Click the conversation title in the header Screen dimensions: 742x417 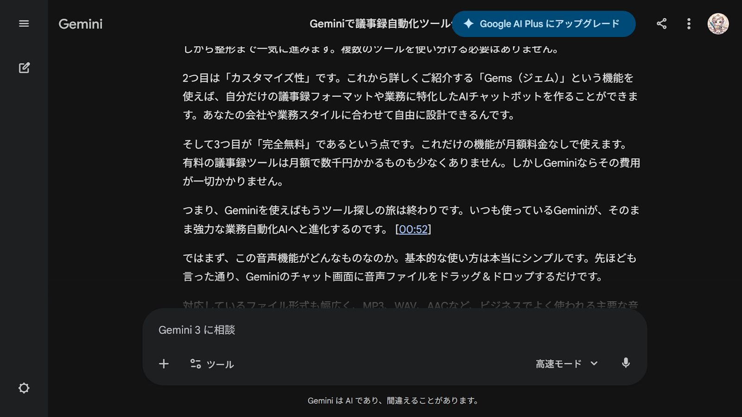pyautogui.click(x=379, y=24)
